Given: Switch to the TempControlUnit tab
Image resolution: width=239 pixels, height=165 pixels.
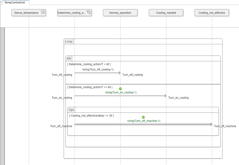Looking at the screenshot, I should click(15, 2).
